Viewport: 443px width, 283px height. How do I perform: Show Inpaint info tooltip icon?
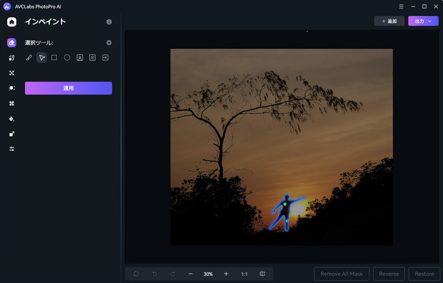pos(109,22)
